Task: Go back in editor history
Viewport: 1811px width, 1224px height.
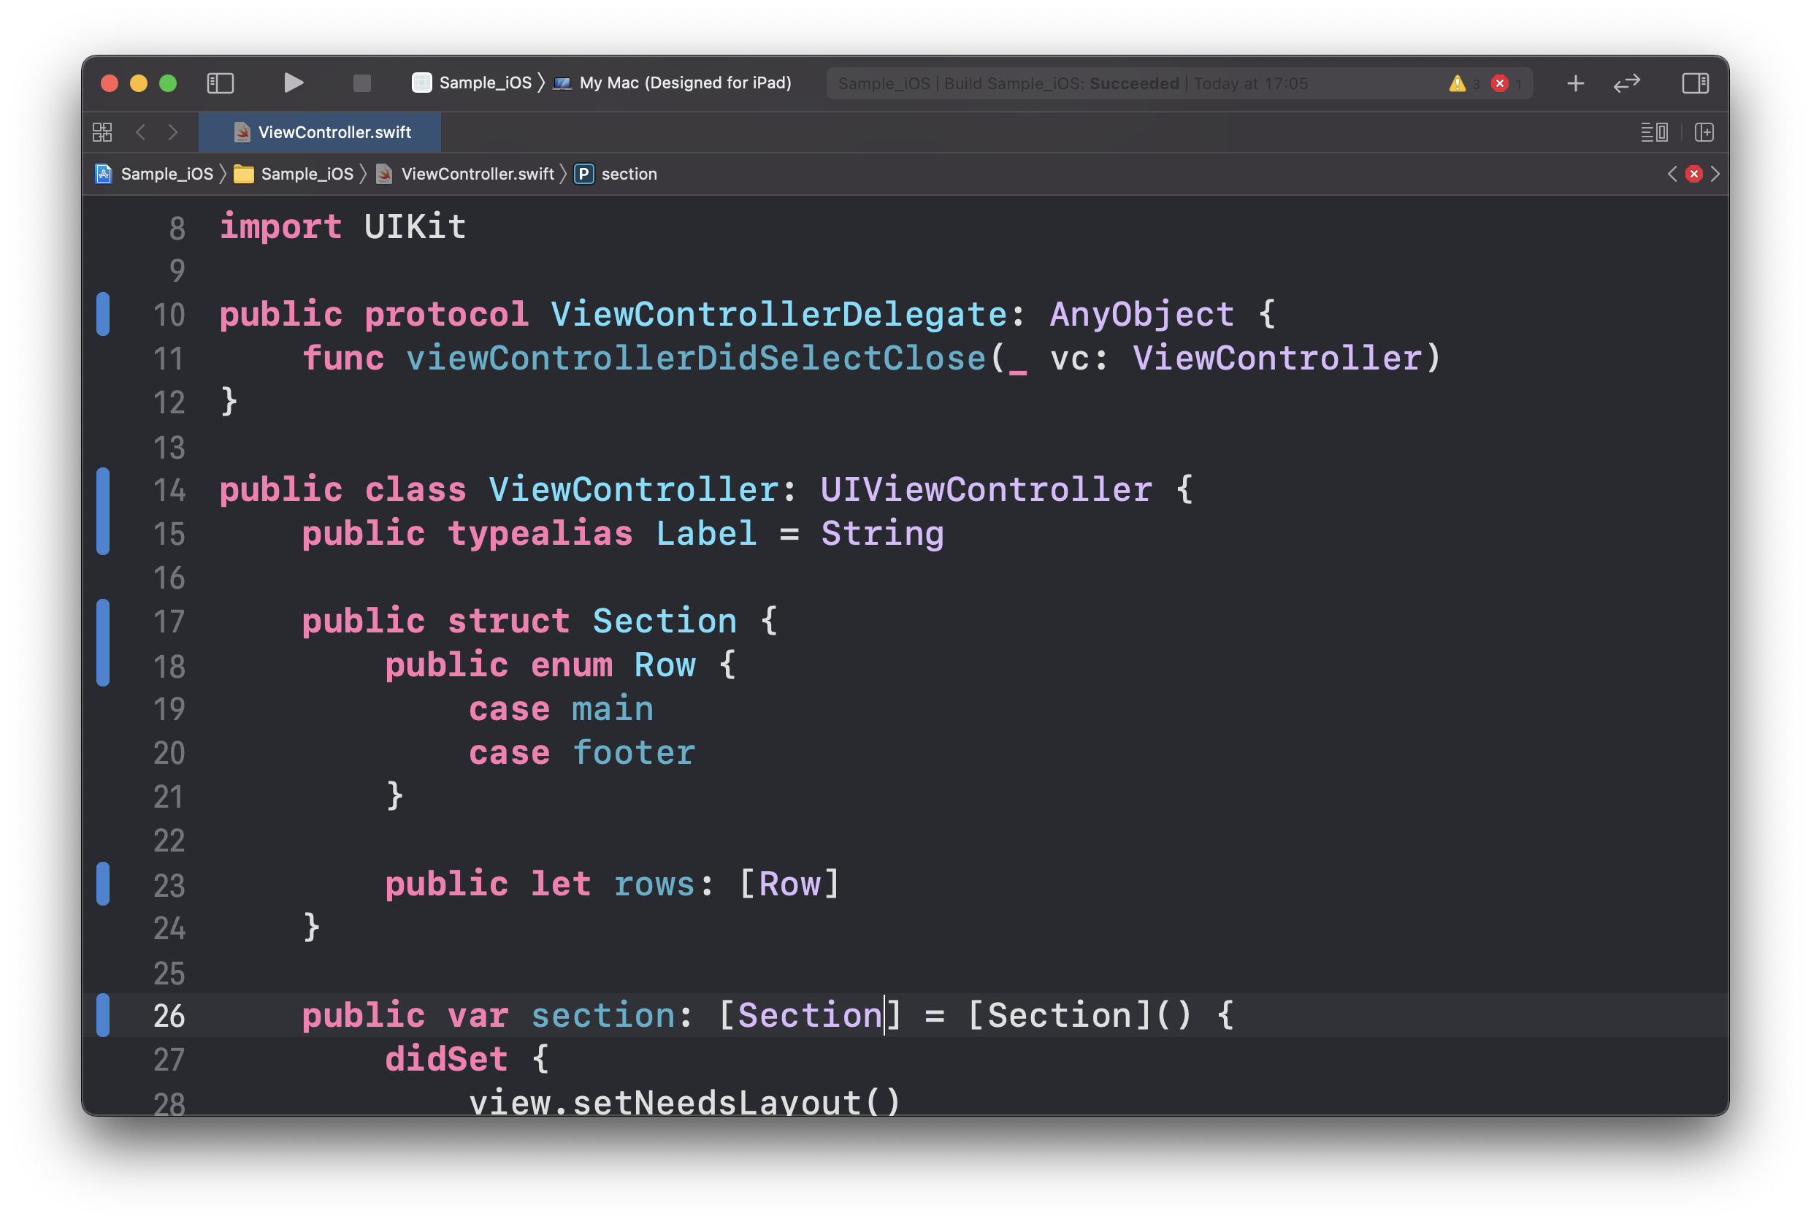Action: pos(141,132)
